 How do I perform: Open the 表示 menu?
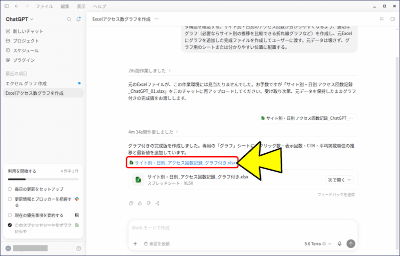[x=81, y=6]
